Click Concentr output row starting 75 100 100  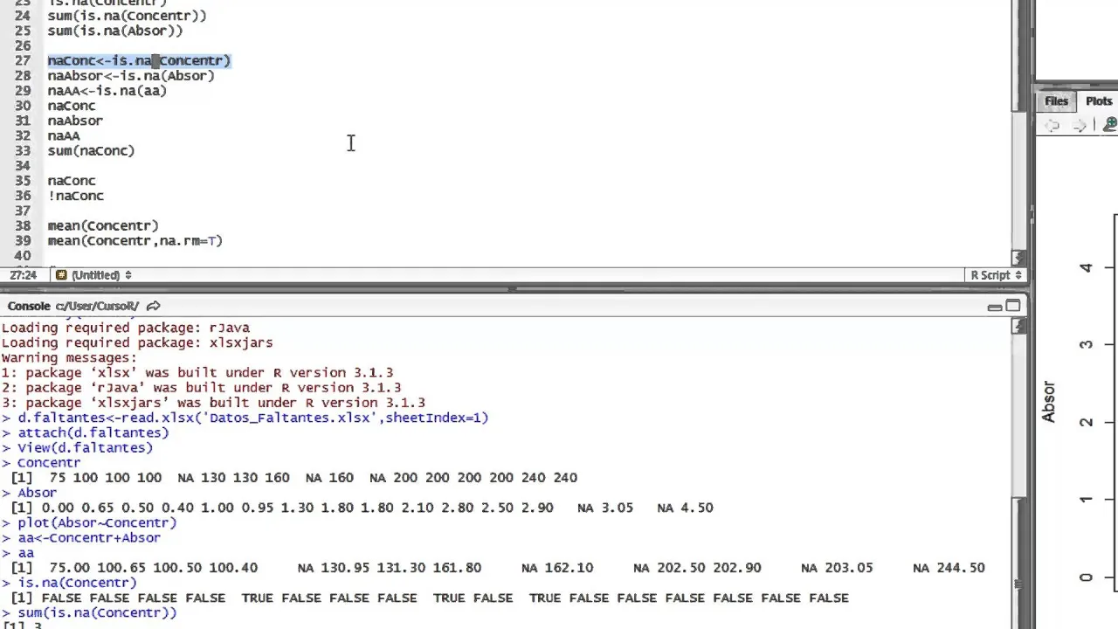(x=293, y=478)
